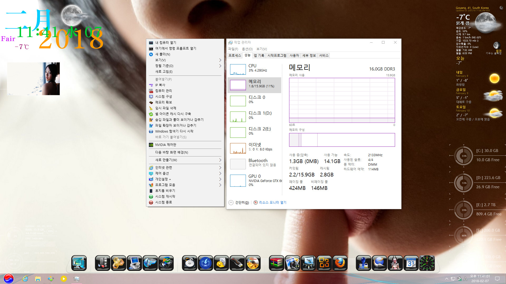Screen dimensions: 506x284
Task: Switch to the 사용자 tab
Action: pyautogui.click(x=294, y=55)
